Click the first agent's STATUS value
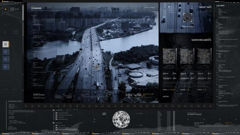 click(172, 90)
